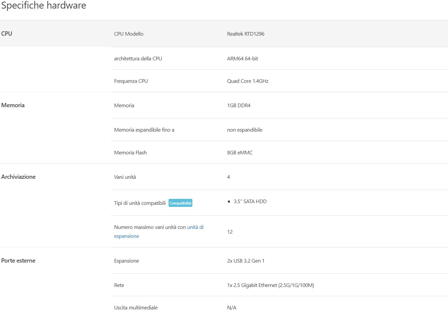Click the 8GB eMMC value
Image resolution: width=448 pixels, height=317 pixels.
point(240,153)
